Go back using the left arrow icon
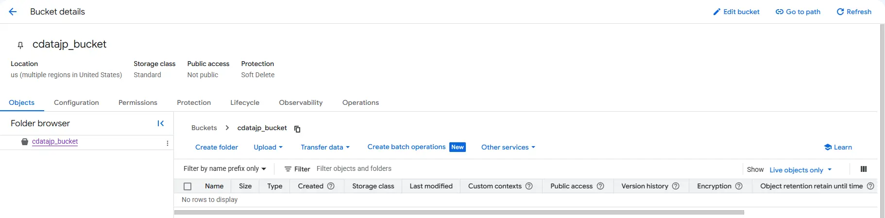This screenshot has width=885, height=218. [13, 12]
